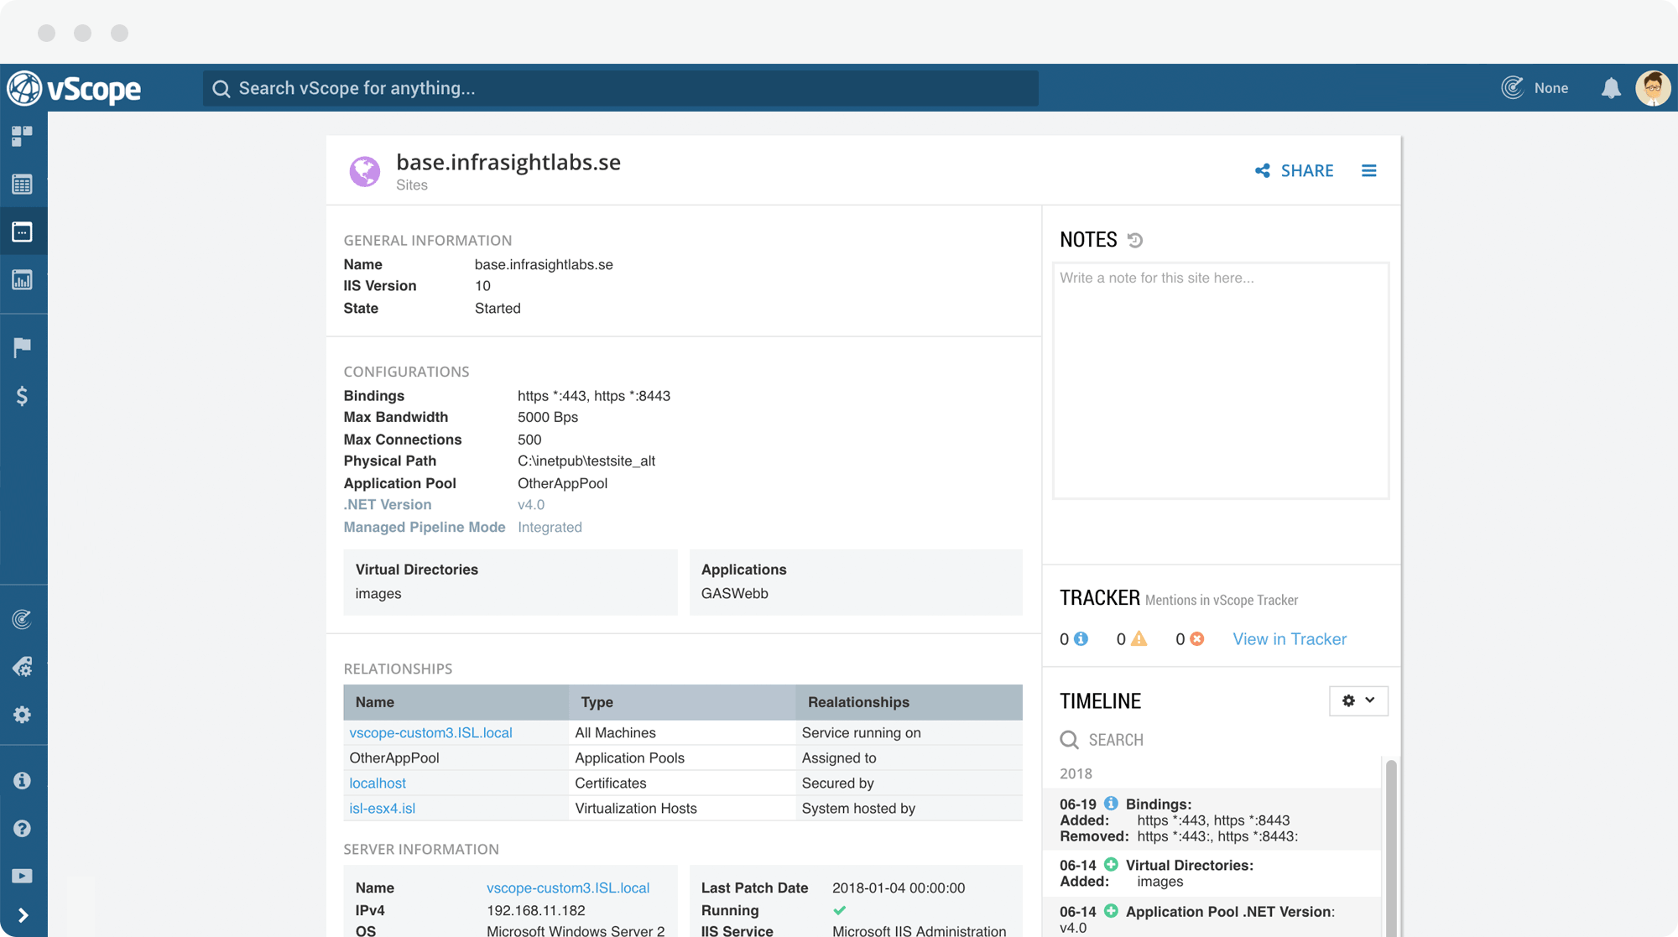Open the user avatar menu
The image size is (1678, 937).
[x=1653, y=88]
